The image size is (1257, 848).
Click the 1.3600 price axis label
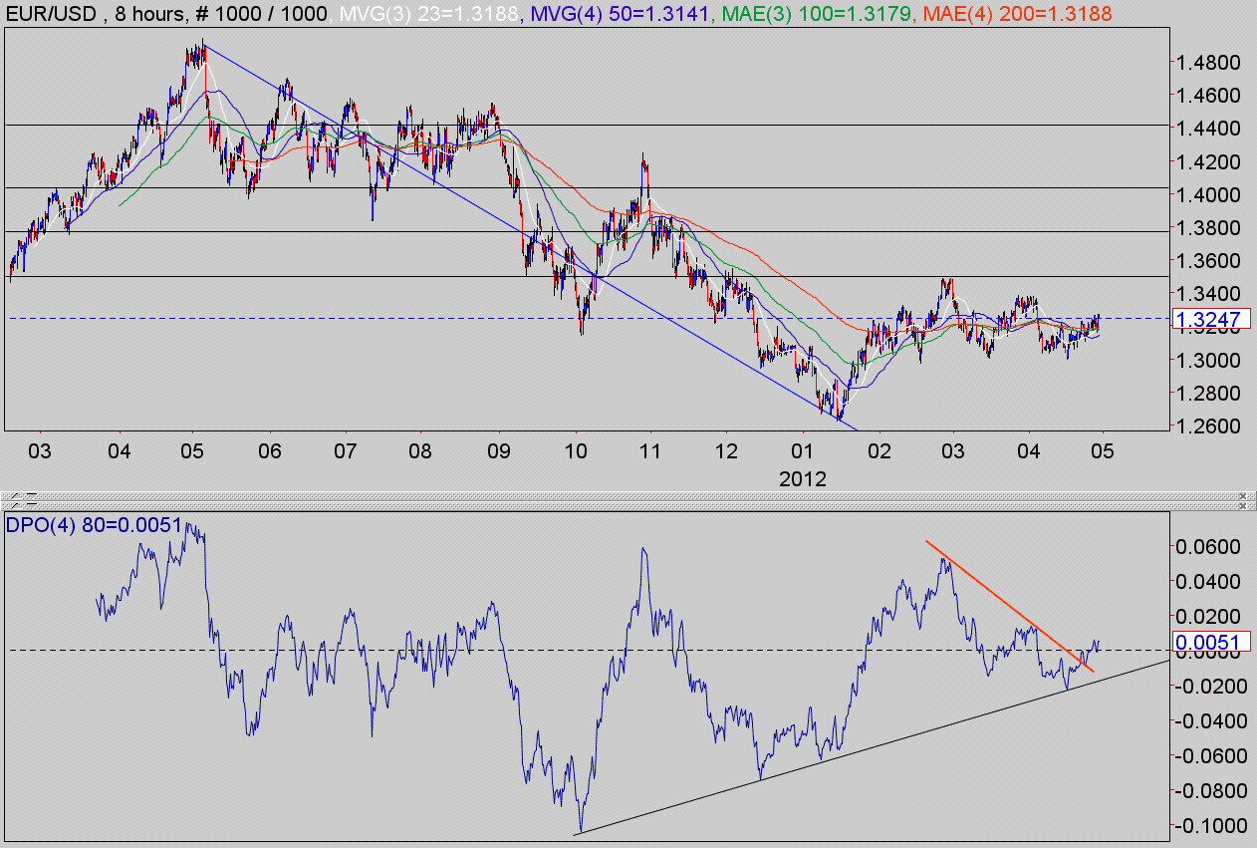[1208, 261]
